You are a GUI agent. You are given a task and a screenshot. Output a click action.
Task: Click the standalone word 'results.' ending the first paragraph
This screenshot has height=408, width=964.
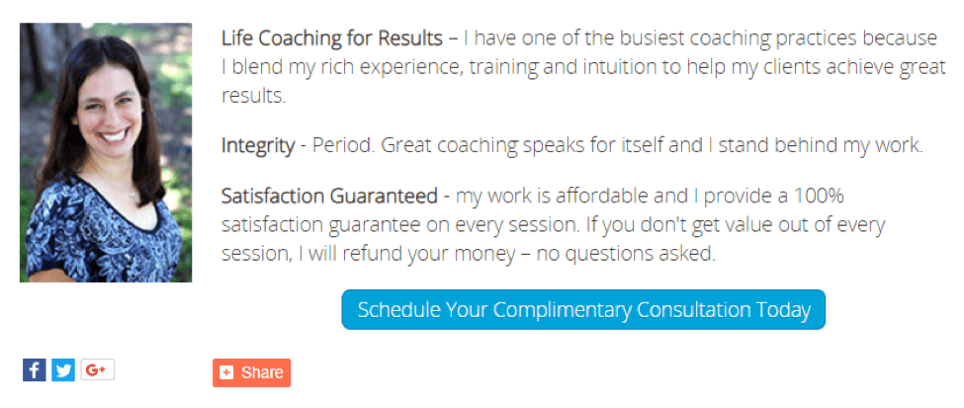(253, 97)
